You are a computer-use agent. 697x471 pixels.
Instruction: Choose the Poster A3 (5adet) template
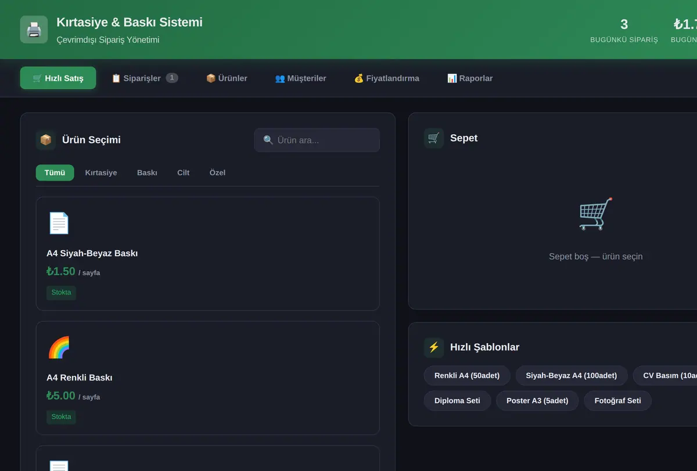point(537,401)
